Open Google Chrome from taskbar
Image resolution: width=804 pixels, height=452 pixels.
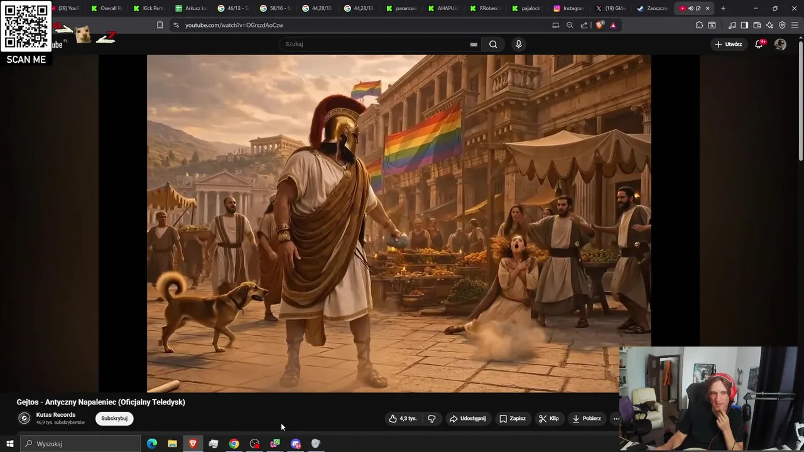pos(234,444)
